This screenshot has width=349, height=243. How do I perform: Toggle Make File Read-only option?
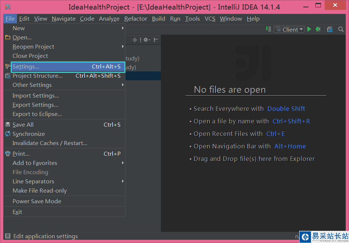[39, 191]
